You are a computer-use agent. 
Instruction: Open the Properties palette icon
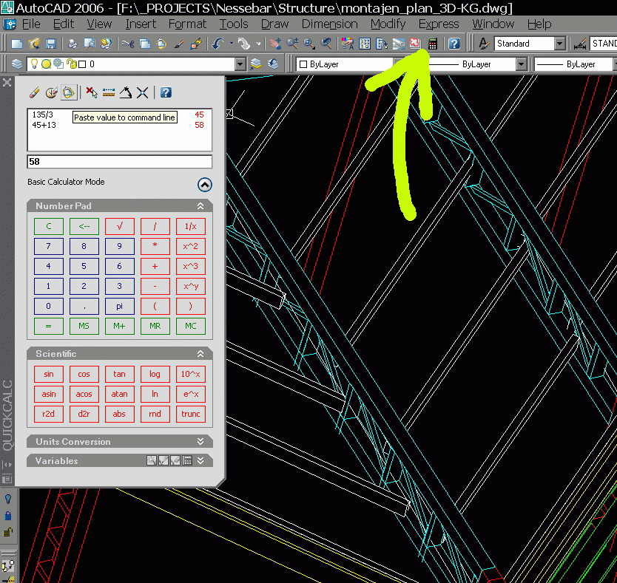(348, 44)
